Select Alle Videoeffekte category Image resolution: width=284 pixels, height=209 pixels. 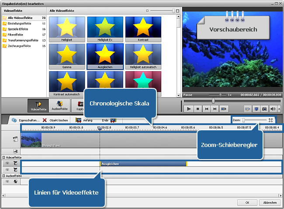click(x=24, y=18)
